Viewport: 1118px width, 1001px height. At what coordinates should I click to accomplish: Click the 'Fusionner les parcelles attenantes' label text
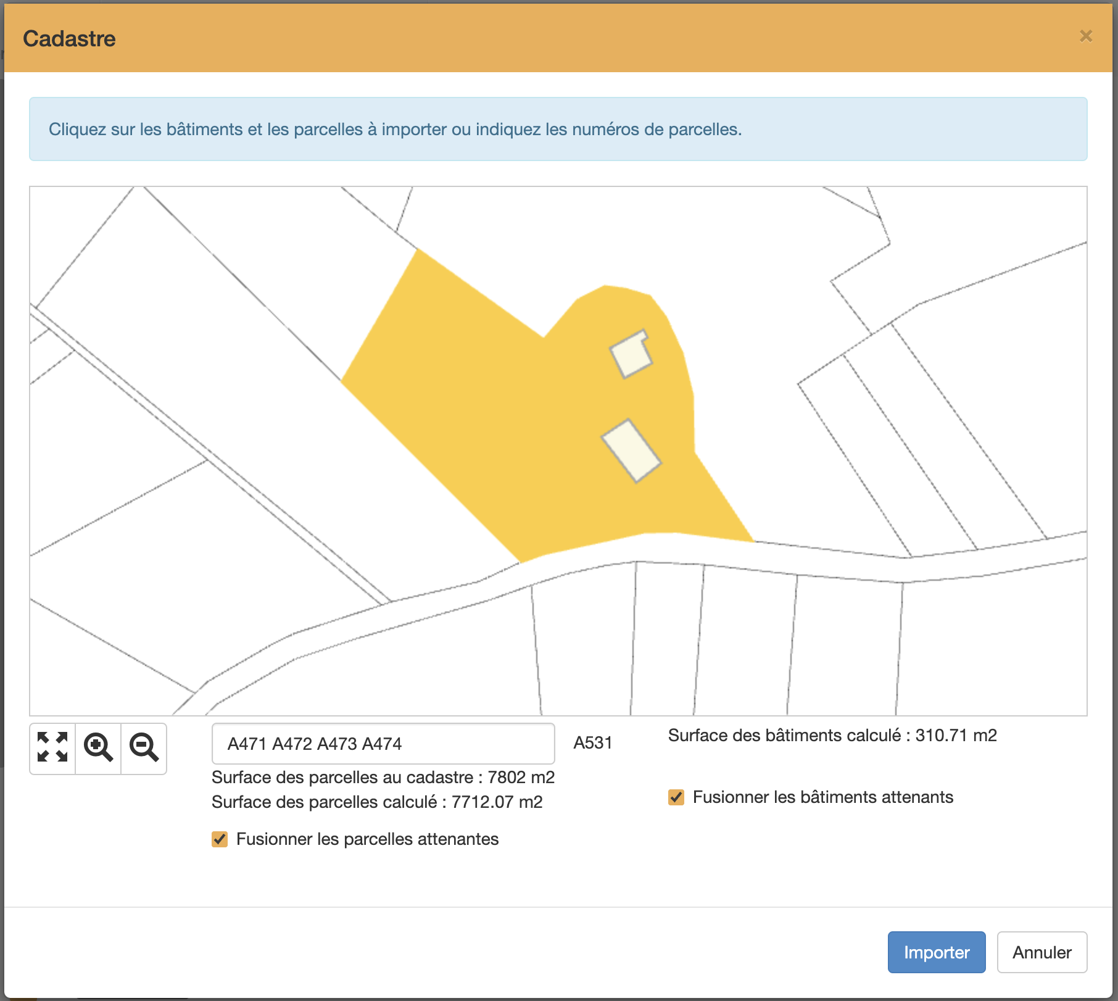367,839
